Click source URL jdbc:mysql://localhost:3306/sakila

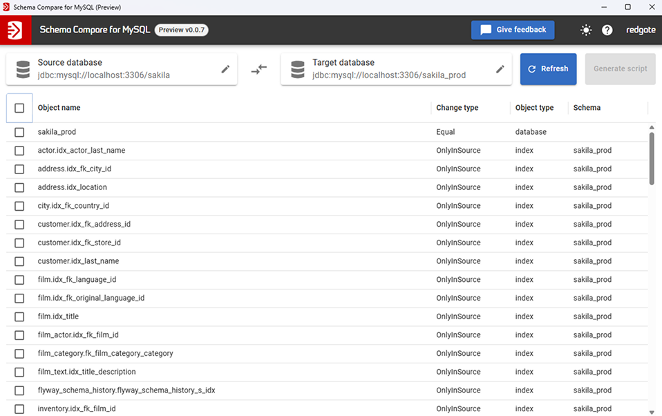104,75
